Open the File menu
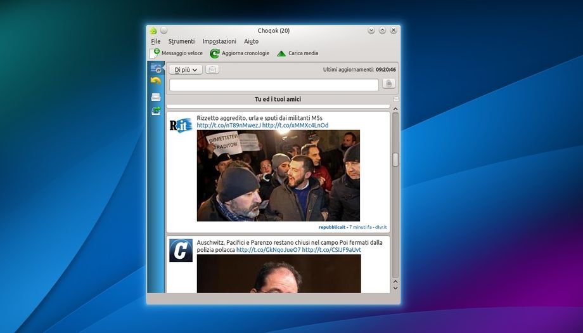The width and height of the screenshot is (583, 333). (x=156, y=41)
